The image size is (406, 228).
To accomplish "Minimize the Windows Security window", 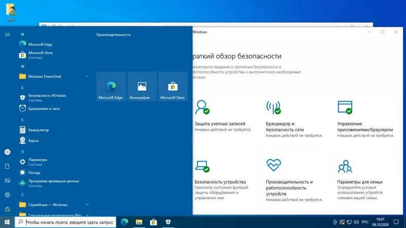I will [x=369, y=32].
